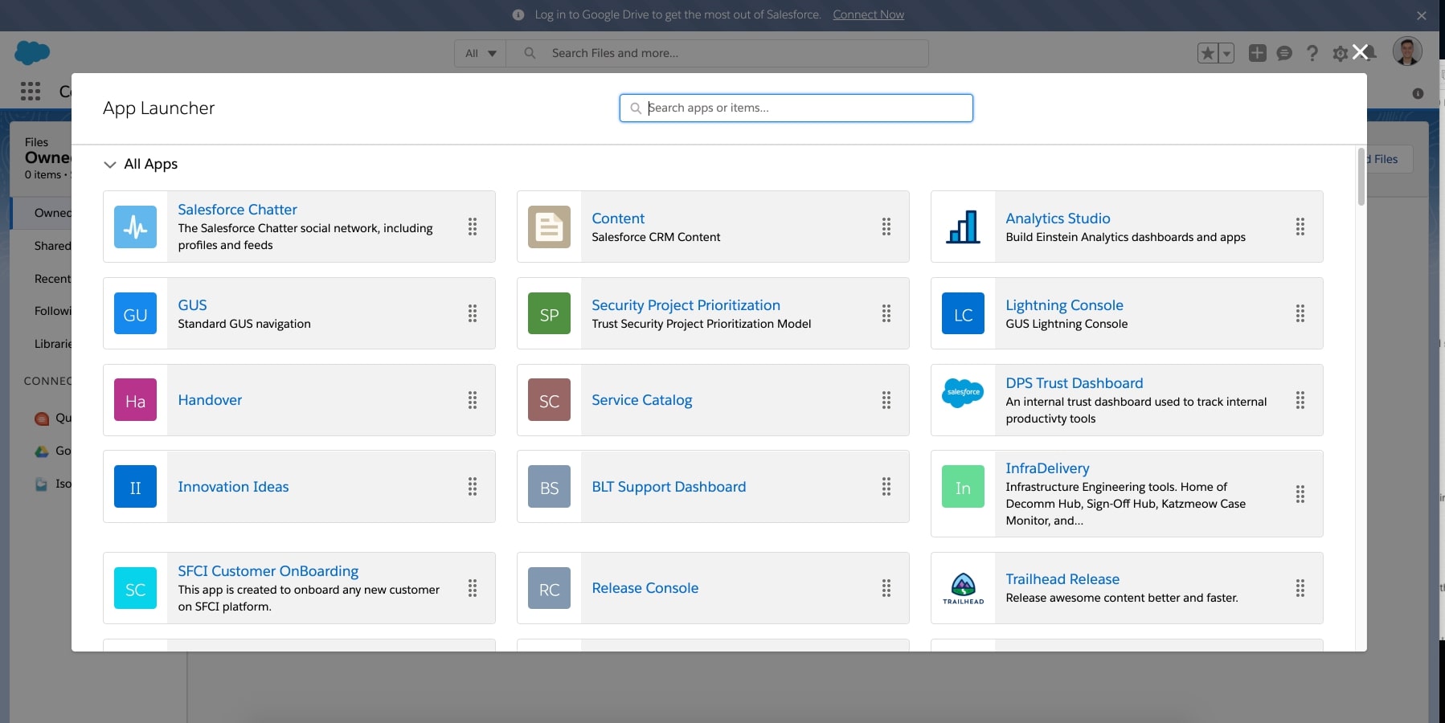The image size is (1445, 723).
Task: Click the Connect Now link
Action: pyautogui.click(x=868, y=14)
